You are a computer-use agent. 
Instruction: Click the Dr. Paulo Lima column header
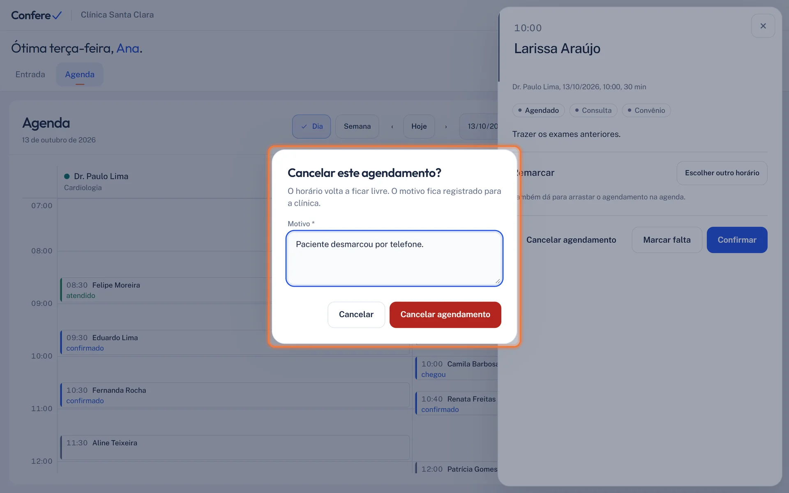(101, 176)
